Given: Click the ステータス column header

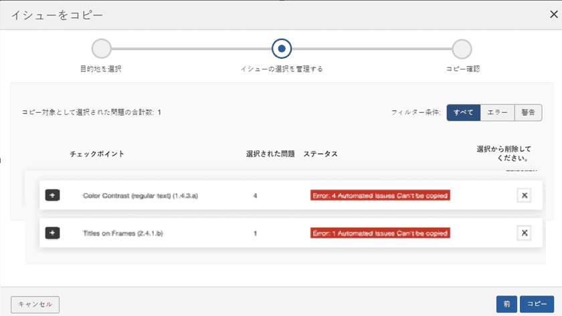Looking at the screenshot, I should pos(320,154).
